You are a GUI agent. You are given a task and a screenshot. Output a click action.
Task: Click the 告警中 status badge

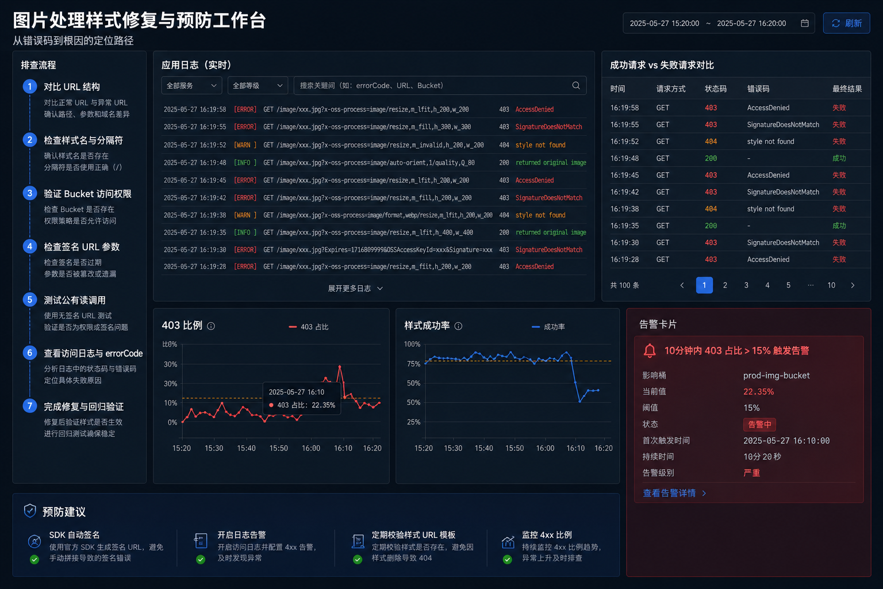pos(759,424)
